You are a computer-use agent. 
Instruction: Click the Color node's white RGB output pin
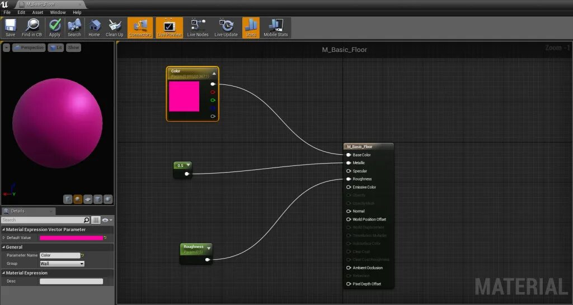click(213, 84)
